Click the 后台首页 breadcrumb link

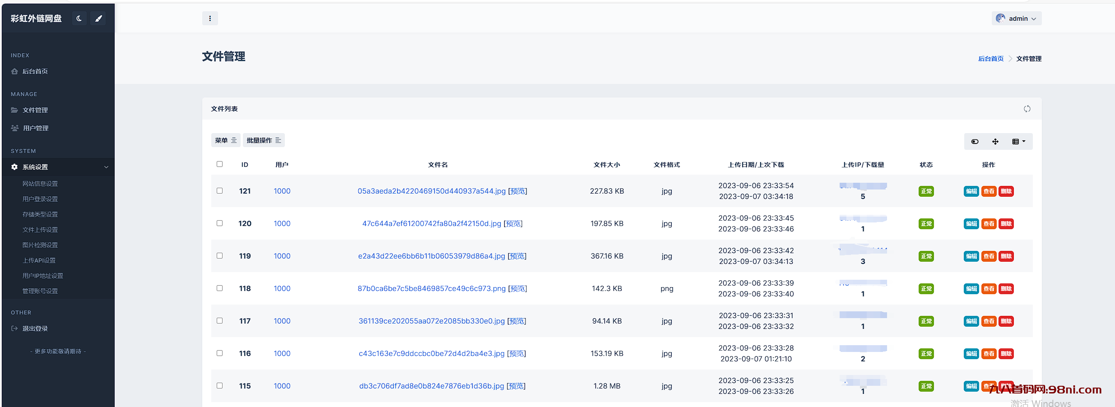[x=991, y=59]
